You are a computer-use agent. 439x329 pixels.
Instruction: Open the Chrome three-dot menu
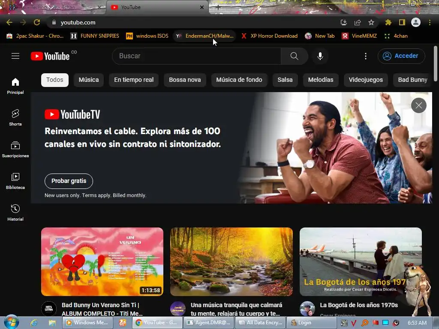pyautogui.click(x=430, y=22)
